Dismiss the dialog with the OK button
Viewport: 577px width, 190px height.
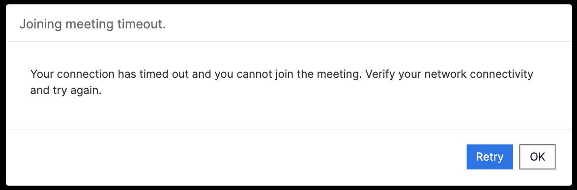tap(537, 157)
